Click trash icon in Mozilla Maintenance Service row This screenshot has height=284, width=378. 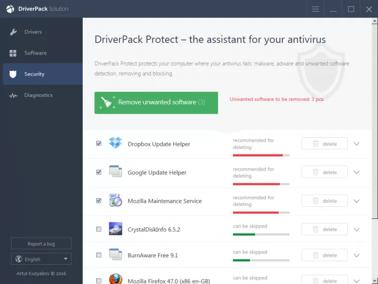pyautogui.click(x=316, y=201)
